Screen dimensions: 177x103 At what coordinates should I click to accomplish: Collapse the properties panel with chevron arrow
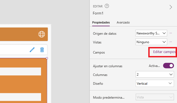click(171, 7)
